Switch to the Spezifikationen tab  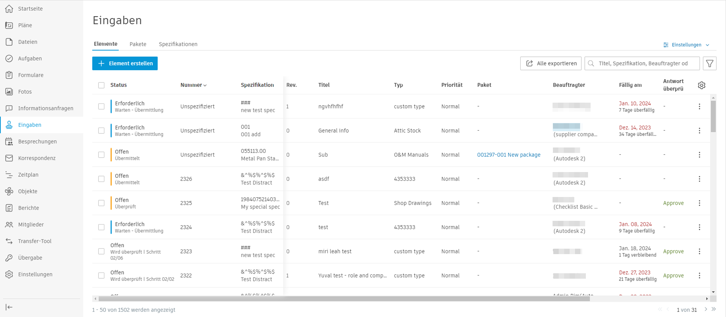point(178,44)
